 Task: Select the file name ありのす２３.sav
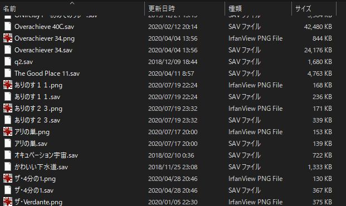tap(37, 120)
